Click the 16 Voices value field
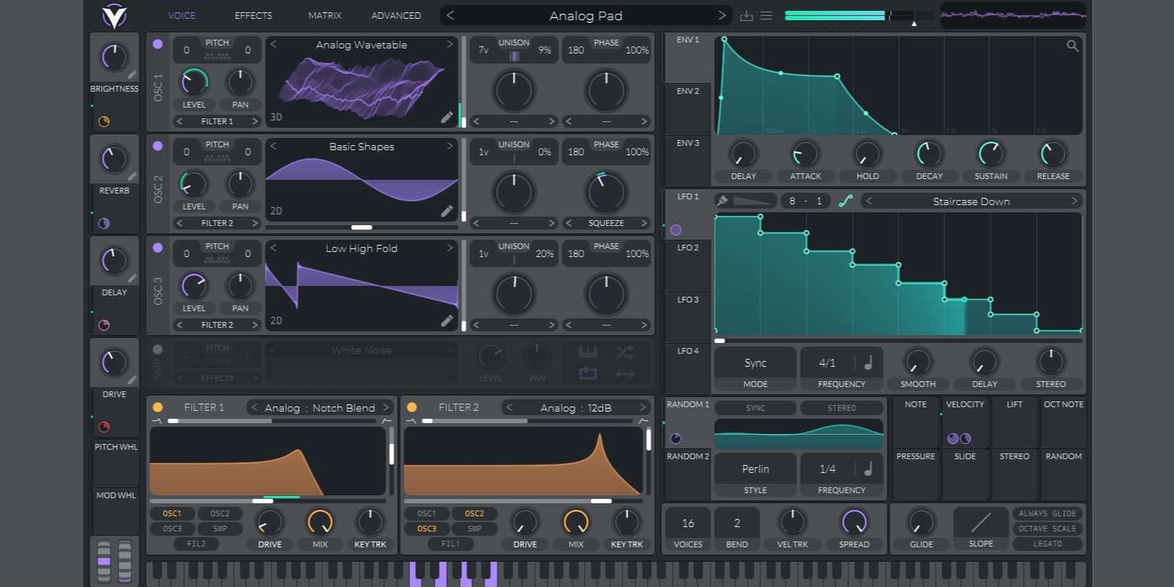This screenshot has width=1174, height=587. (687, 523)
